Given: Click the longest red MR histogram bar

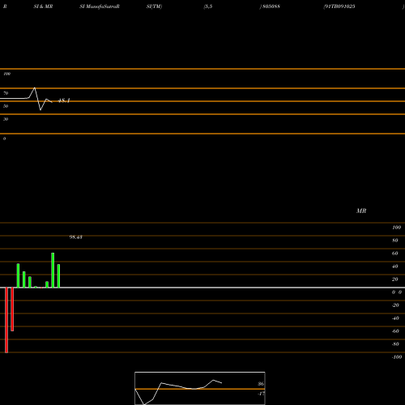Looking at the screenshot, I should [6, 320].
